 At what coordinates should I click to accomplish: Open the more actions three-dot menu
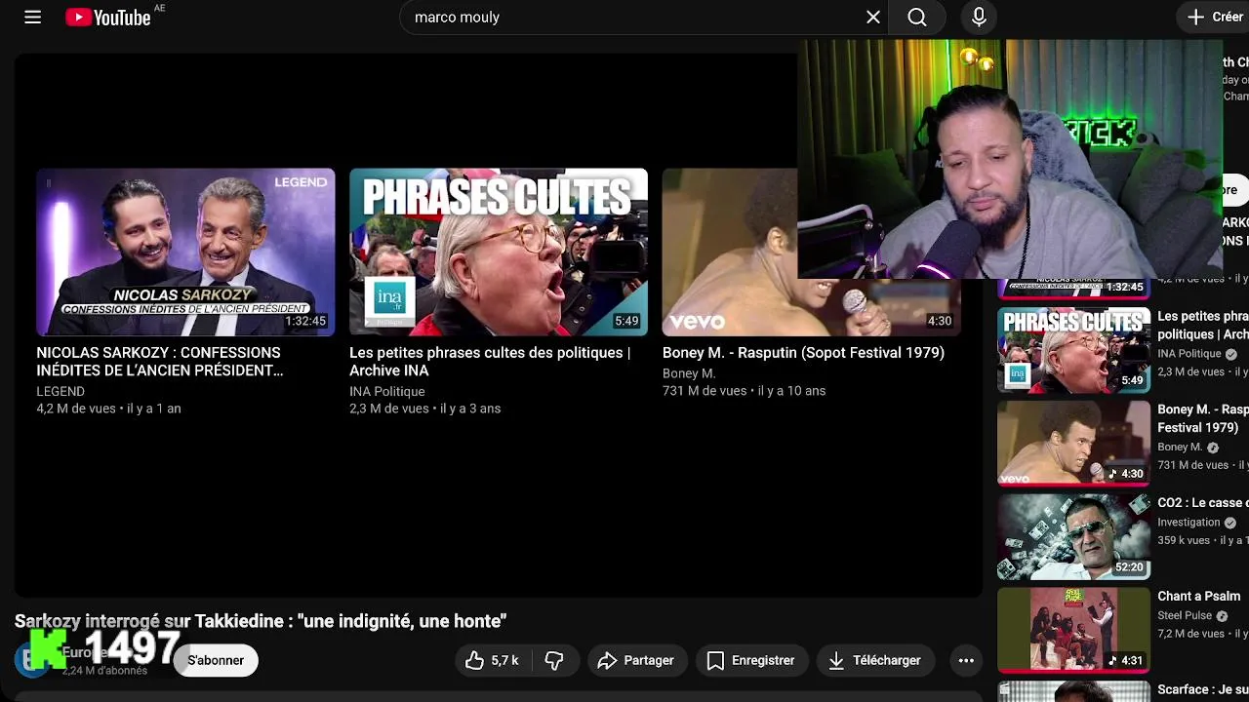(x=966, y=660)
